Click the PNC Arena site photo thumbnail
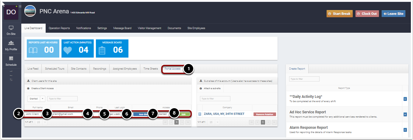The height and width of the screenshot is (140, 413). tap(30, 11)
